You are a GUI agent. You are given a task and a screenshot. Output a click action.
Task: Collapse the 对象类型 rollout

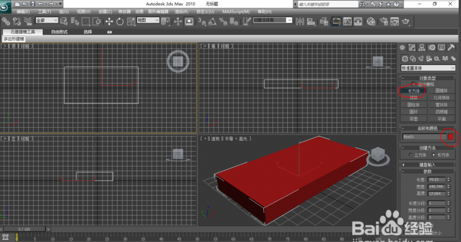(x=428, y=78)
